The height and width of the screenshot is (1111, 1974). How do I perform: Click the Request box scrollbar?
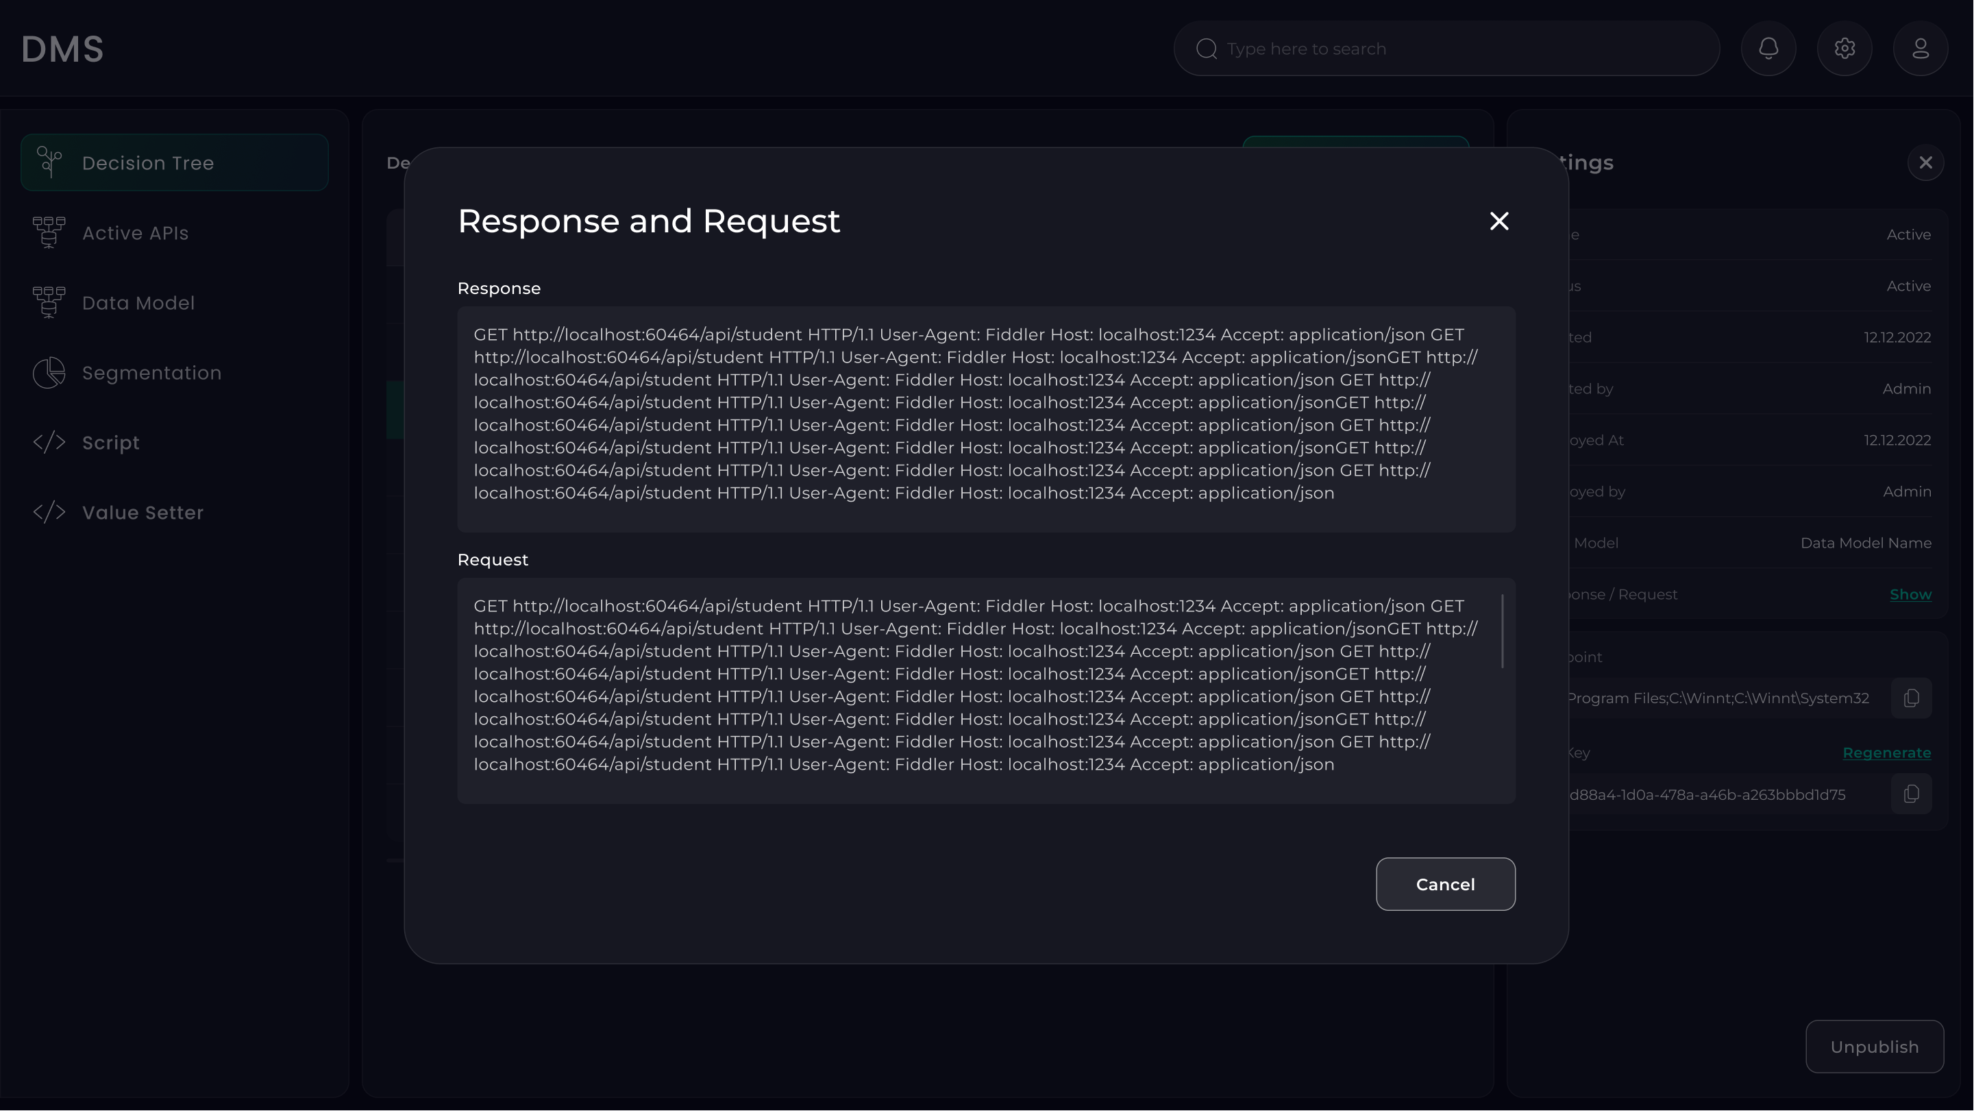click(x=1502, y=631)
